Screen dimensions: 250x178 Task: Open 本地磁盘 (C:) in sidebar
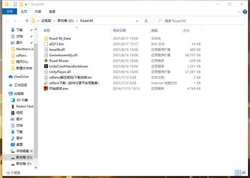tap(22, 151)
